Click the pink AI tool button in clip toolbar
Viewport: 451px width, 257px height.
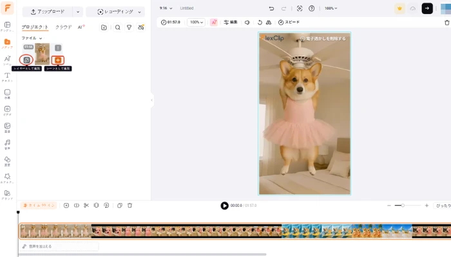[x=214, y=22]
